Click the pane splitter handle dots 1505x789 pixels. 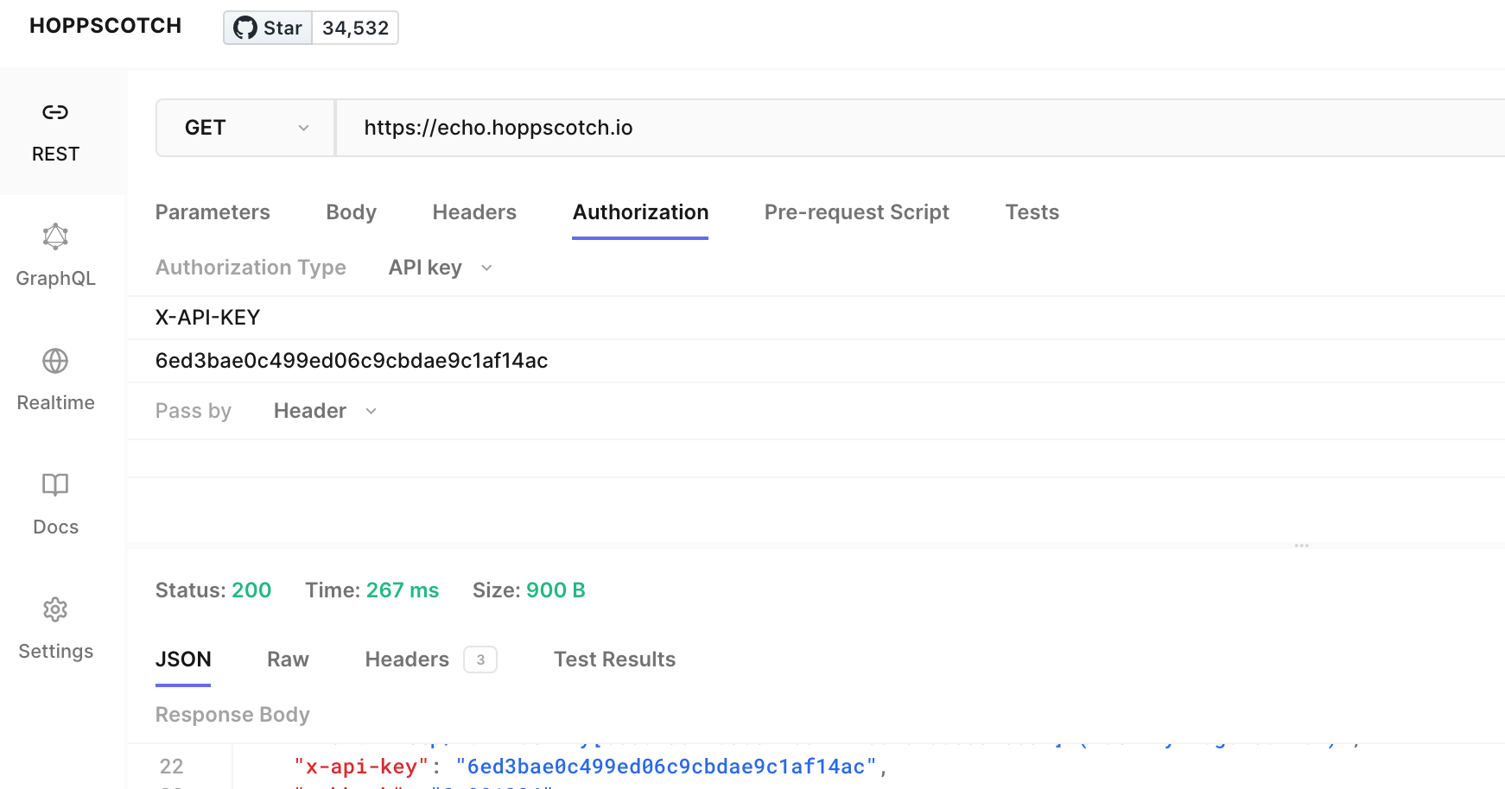(x=1301, y=546)
